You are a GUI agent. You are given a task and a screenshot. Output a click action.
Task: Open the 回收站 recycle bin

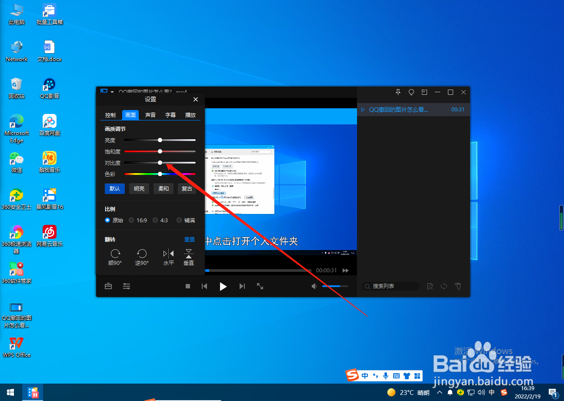tap(17, 88)
